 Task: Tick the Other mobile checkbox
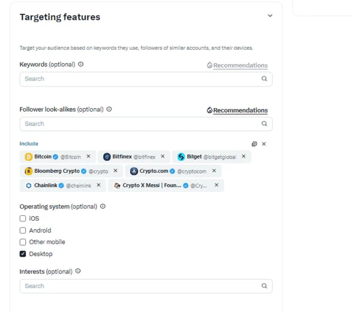[23, 242]
